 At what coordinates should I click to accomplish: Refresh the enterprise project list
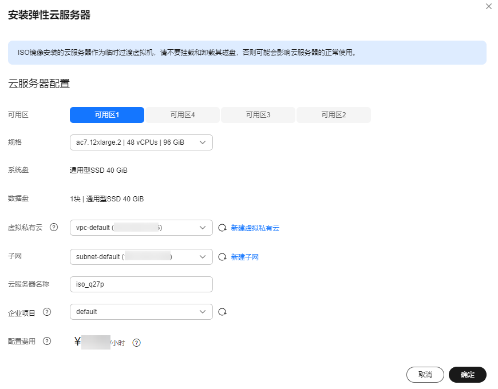223,312
